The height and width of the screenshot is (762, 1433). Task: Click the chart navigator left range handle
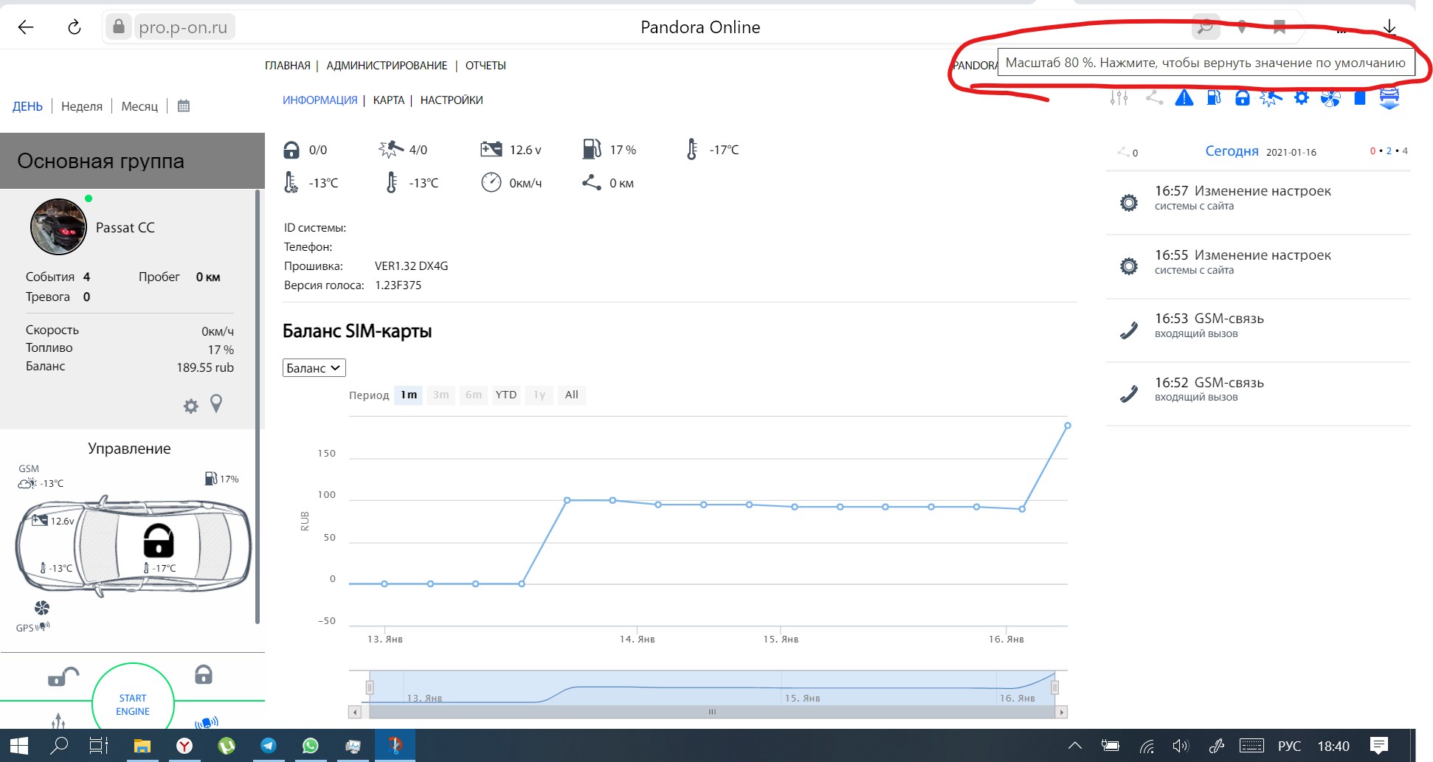click(370, 687)
